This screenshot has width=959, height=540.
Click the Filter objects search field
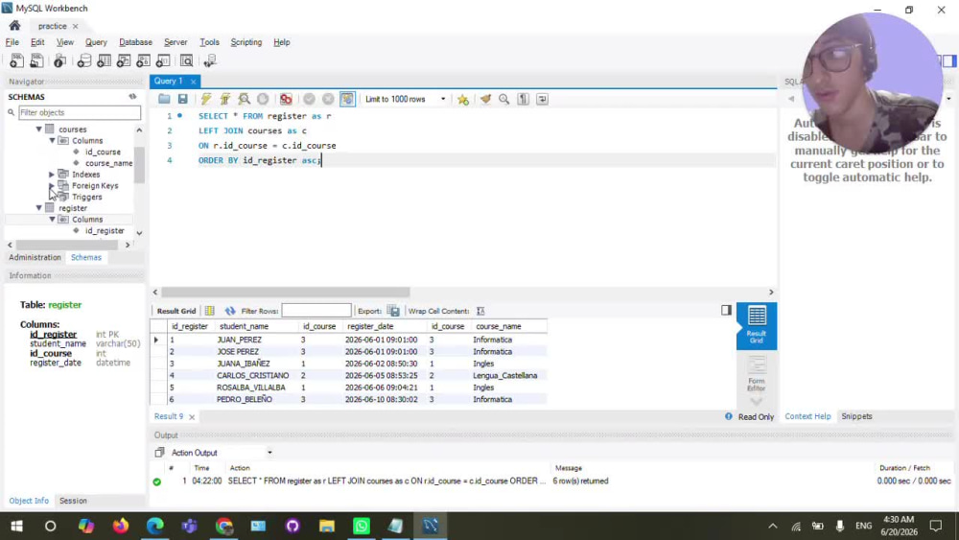[80, 112]
